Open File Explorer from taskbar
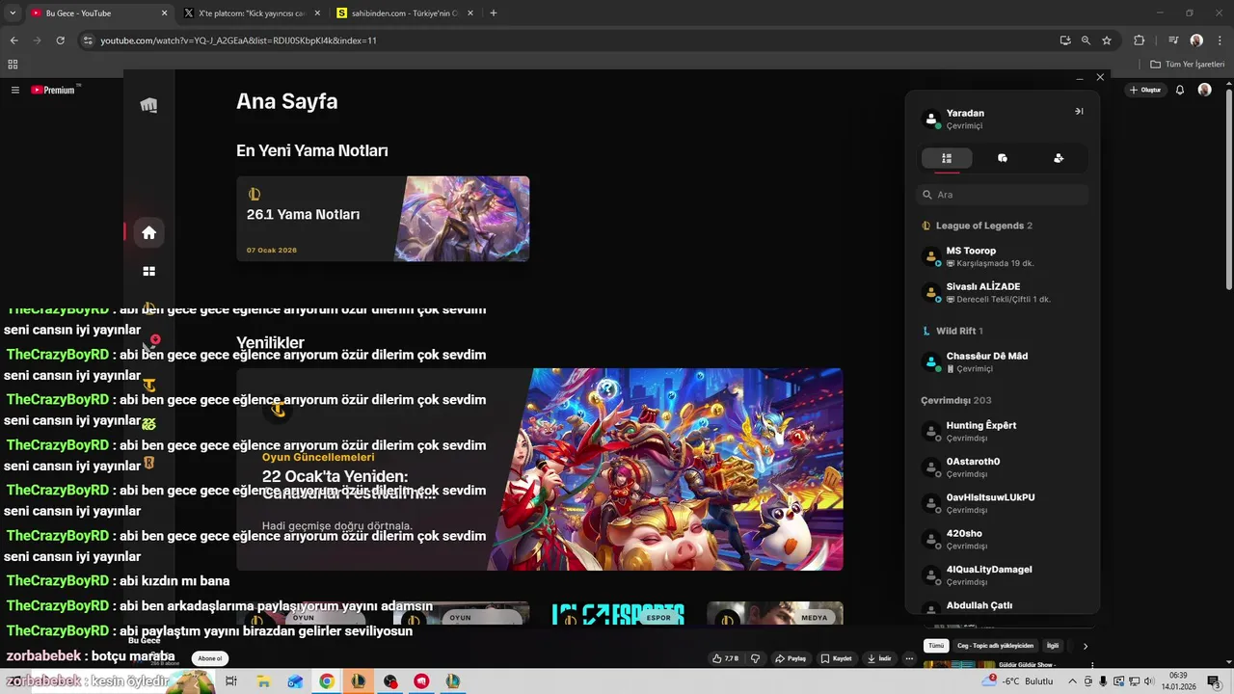 pyautogui.click(x=263, y=681)
